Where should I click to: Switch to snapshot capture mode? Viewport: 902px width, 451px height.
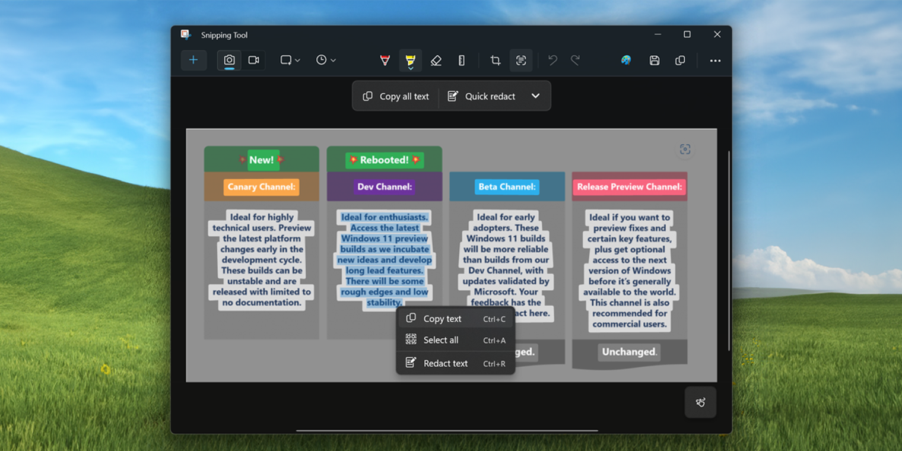point(228,60)
